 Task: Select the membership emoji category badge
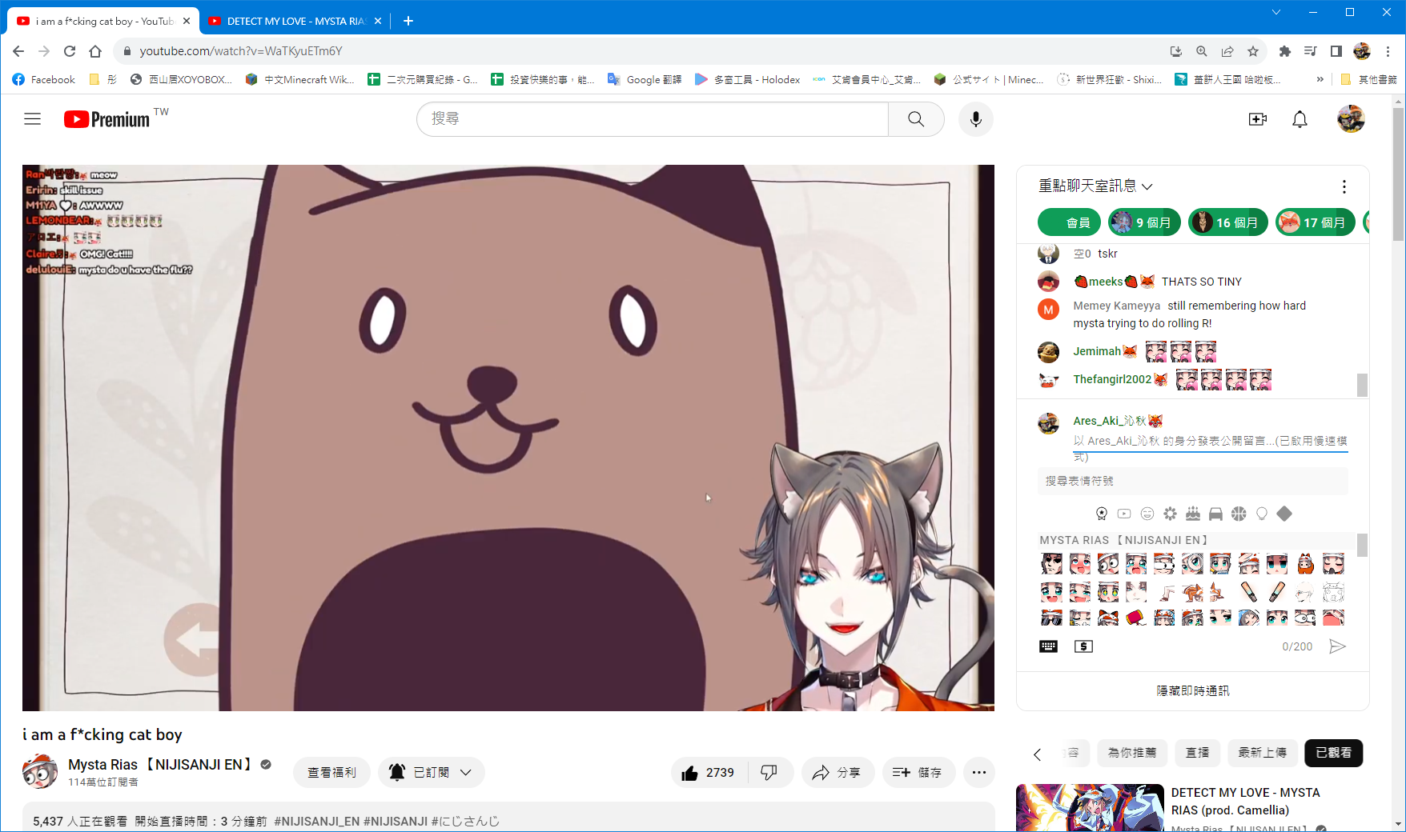coord(1102,514)
